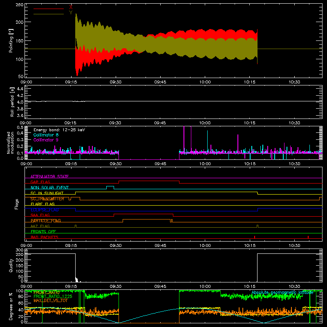Screen dimensions: 327x327
Task: Click the blue ECLIPSE_FLAG label
Action: click(45, 210)
